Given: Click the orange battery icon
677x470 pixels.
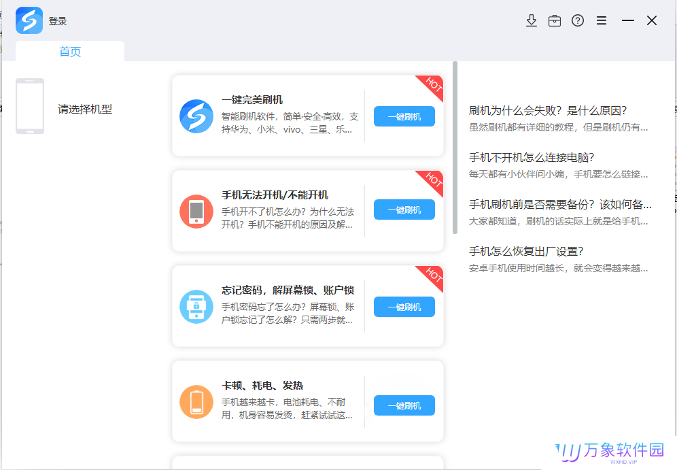Looking at the screenshot, I should click(196, 402).
